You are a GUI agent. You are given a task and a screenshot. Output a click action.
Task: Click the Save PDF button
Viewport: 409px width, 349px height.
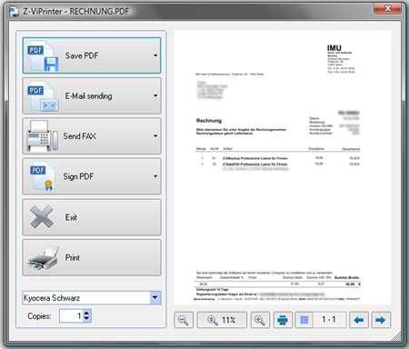click(x=92, y=55)
